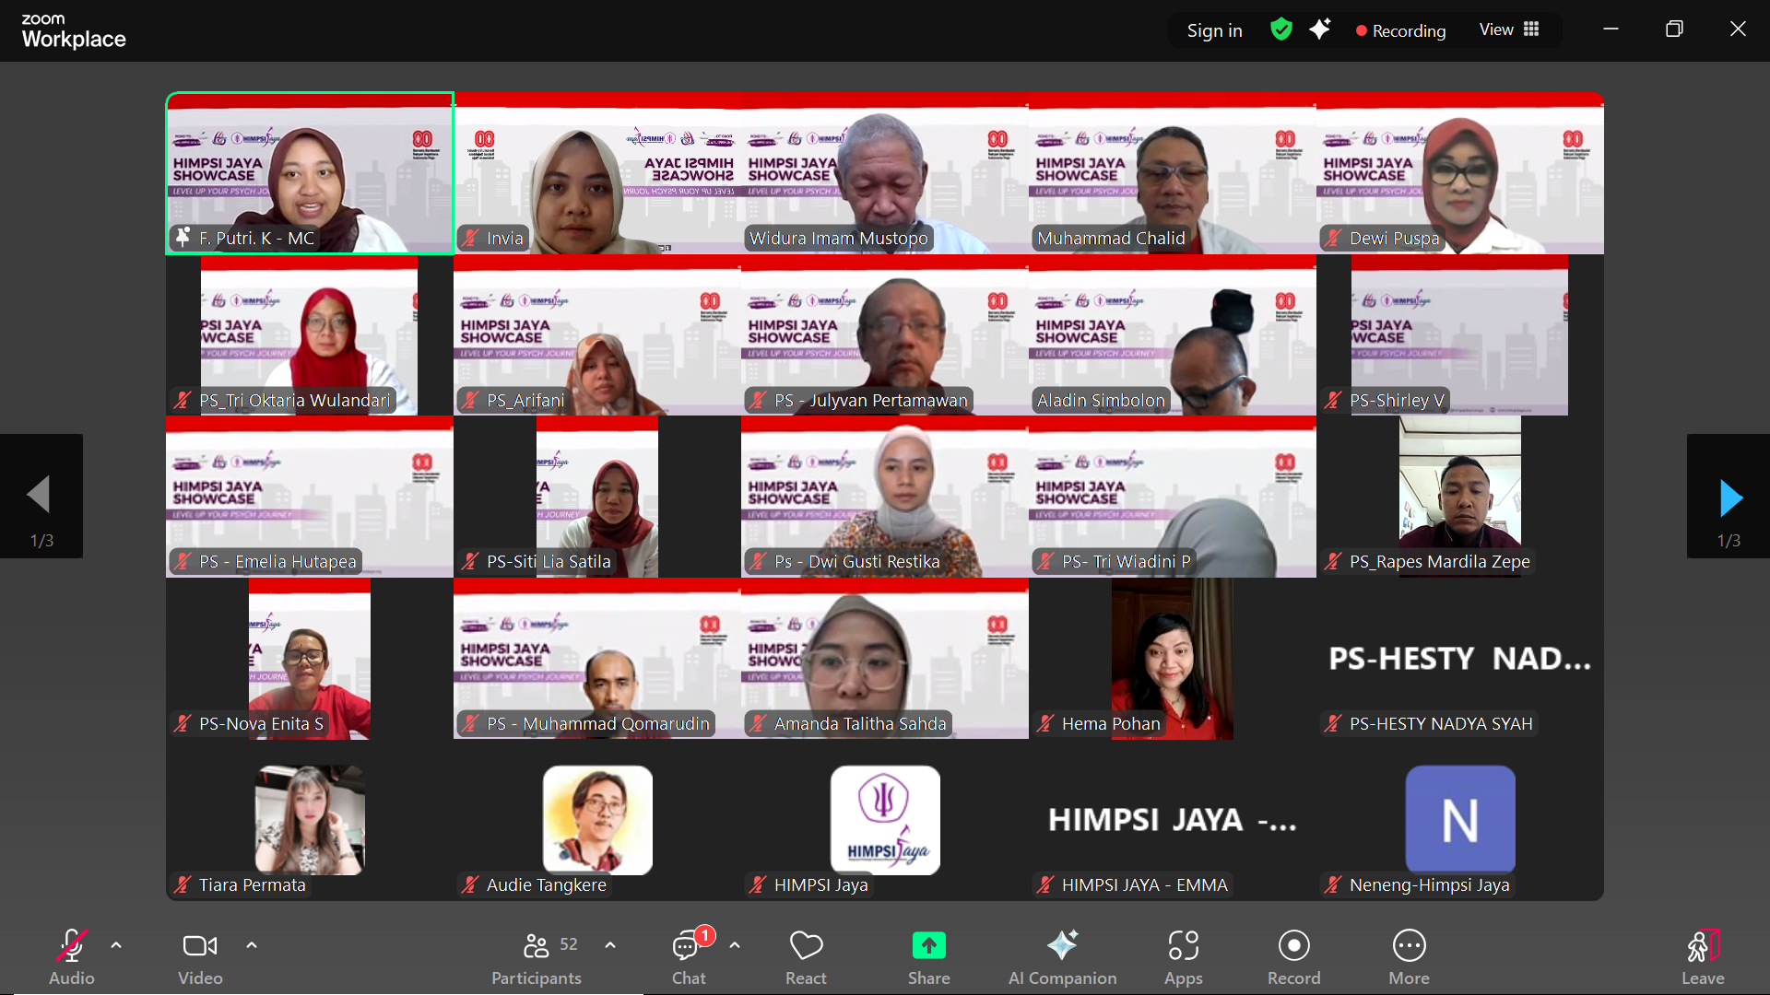1770x995 pixels.
Task: Minimize the Zoom meeting window
Action: click(x=1611, y=29)
